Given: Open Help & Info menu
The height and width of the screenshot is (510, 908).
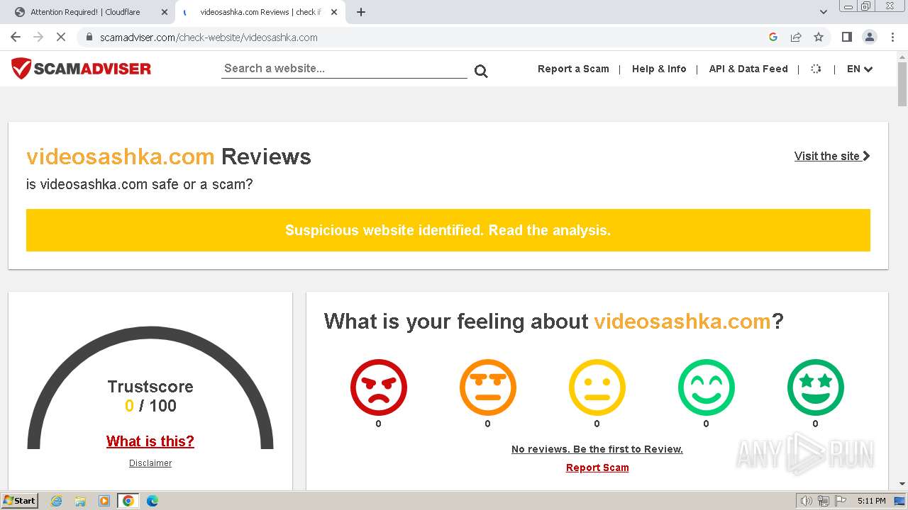Looking at the screenshot, I should click(x=659, y=69).
